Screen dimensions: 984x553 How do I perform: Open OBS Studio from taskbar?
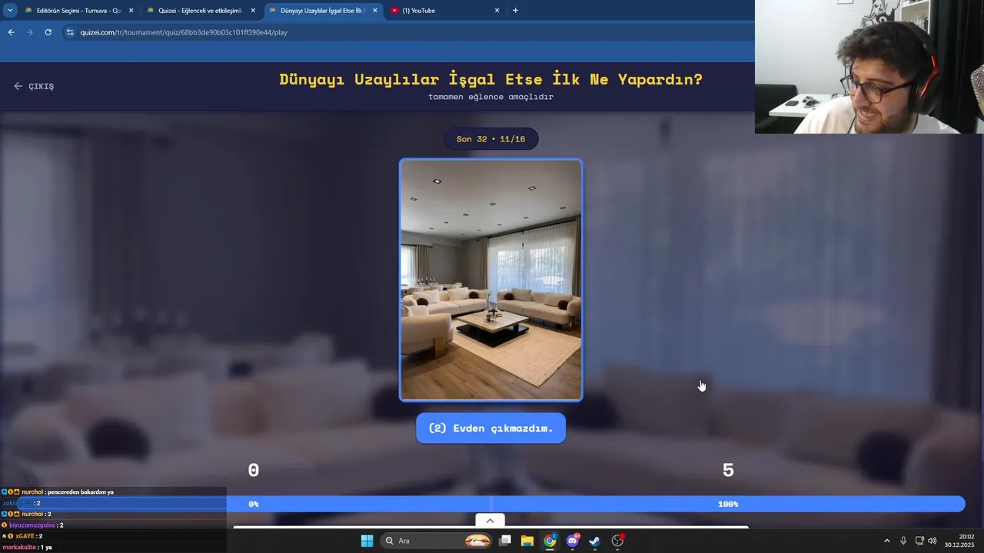pos(617,541)
